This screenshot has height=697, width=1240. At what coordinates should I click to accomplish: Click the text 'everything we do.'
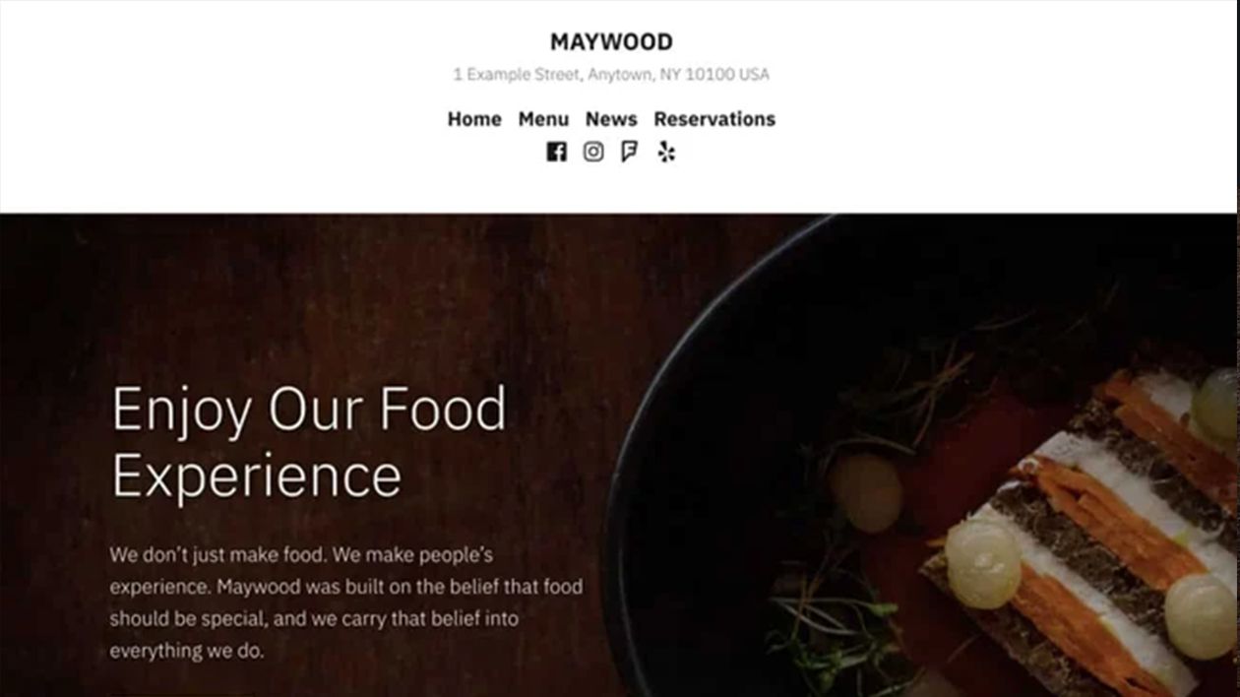187,651
